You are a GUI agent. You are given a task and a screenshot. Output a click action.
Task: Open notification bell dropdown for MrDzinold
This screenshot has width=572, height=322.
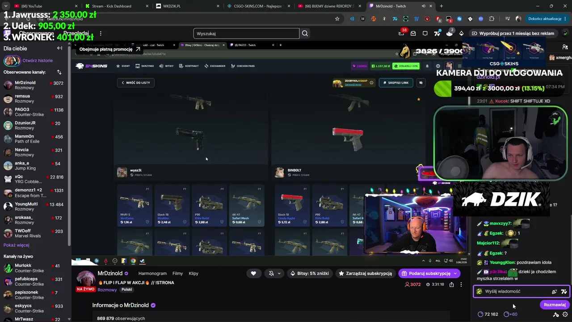(x=274, y=273)
